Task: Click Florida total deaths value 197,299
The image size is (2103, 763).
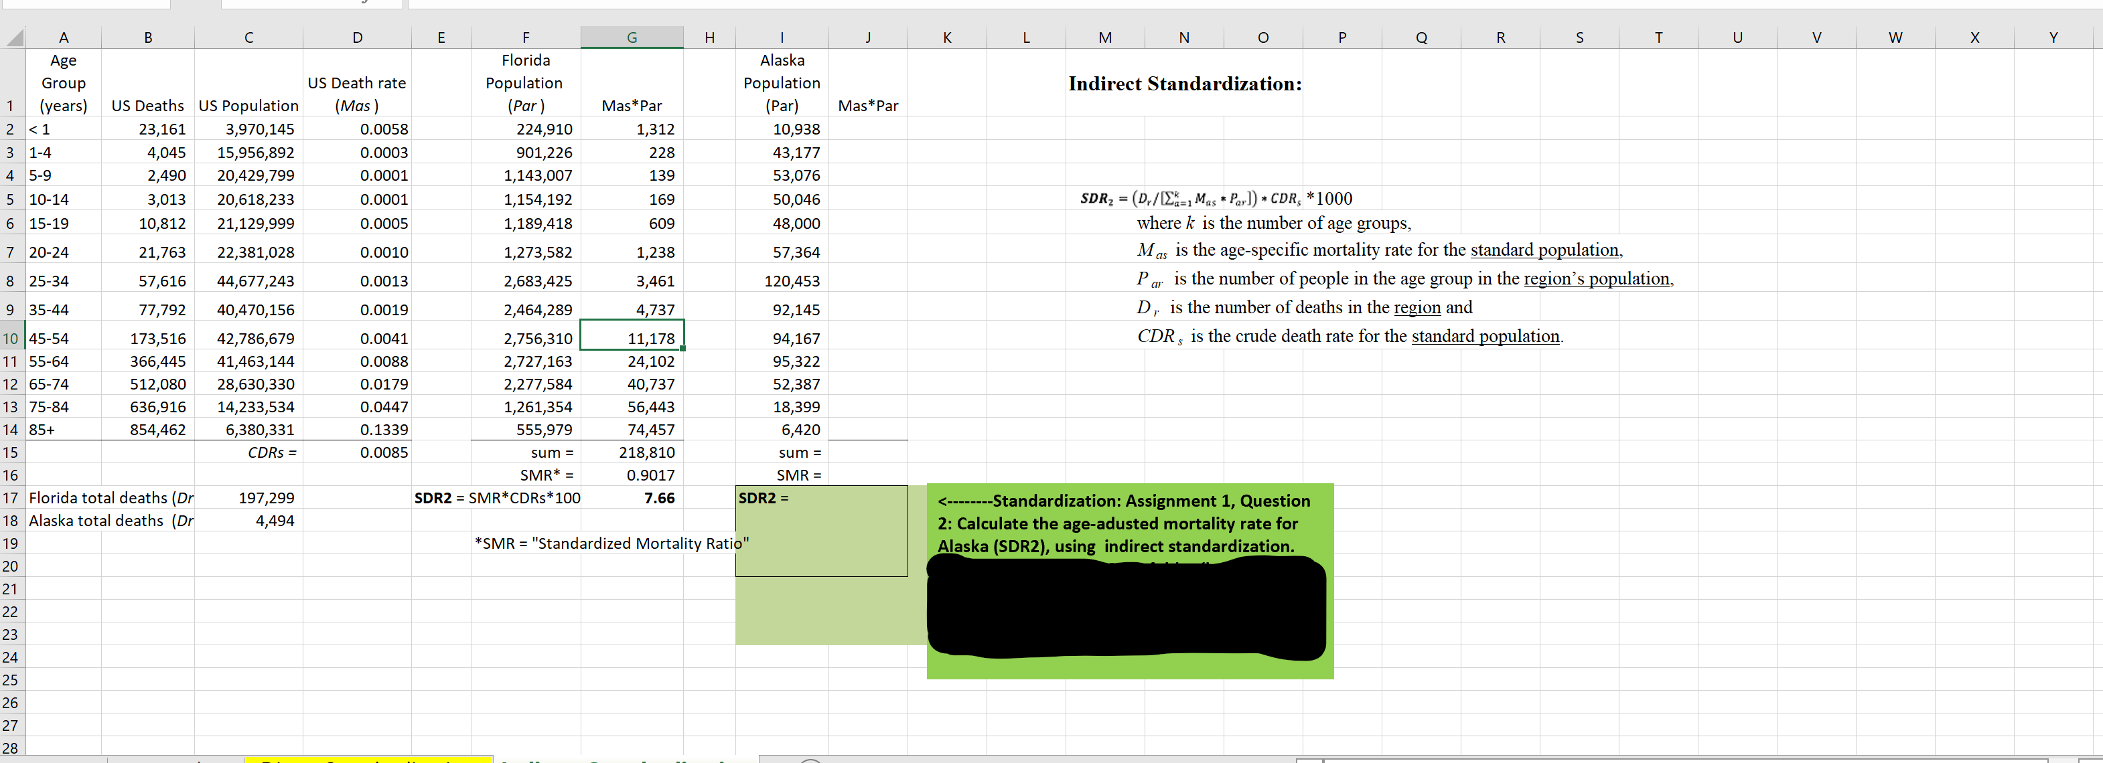Action: [x=266, y=498]
